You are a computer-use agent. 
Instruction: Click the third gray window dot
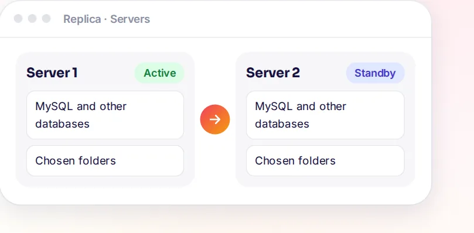pyautogui.click(x=46, y=18)
